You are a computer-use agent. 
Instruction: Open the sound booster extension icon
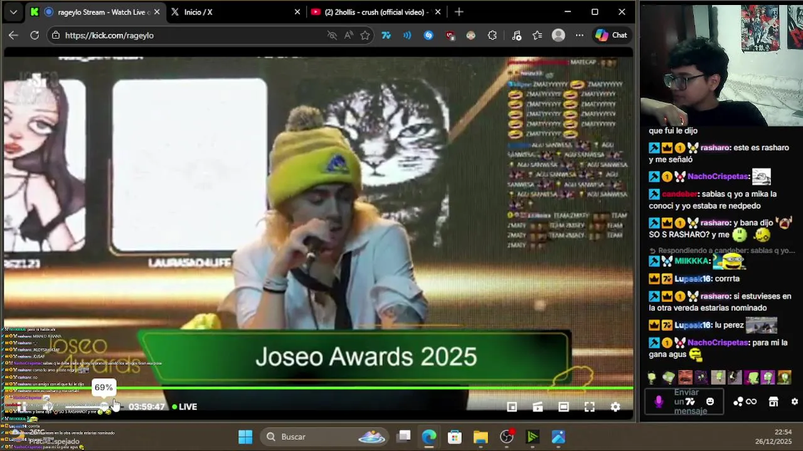click(x=408, y=35)
